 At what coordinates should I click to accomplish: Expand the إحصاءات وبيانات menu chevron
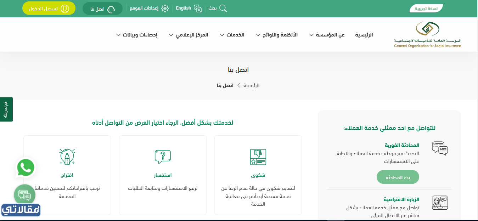(118, 35)
